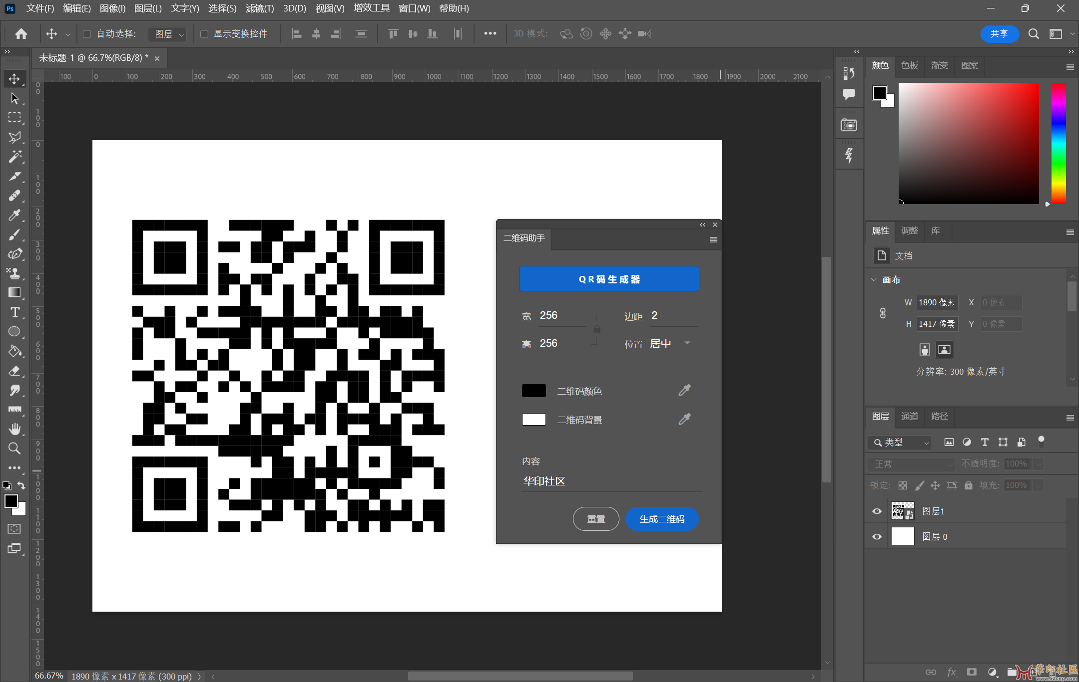
Task: Open the workspace switcher dropdown arrow
Action: point(1073,34)
